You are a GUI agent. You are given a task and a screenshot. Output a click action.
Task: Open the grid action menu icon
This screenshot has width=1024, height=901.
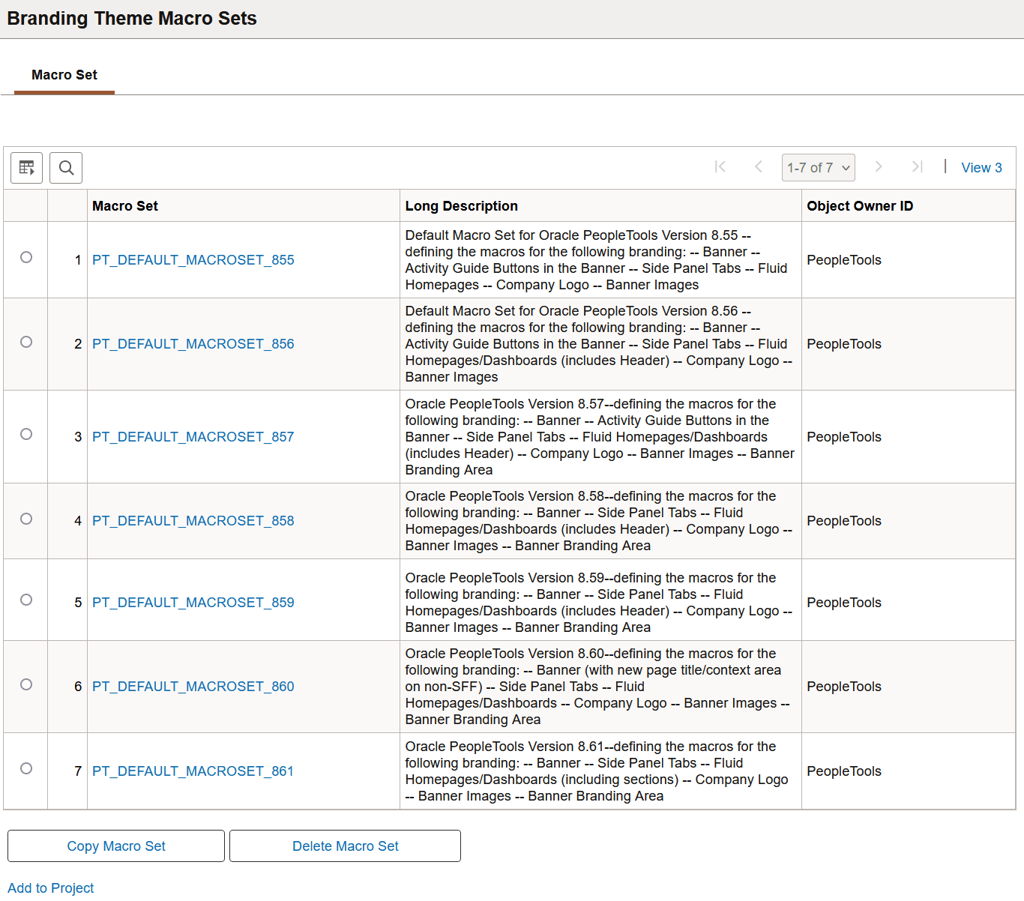(x=26, y=167)
